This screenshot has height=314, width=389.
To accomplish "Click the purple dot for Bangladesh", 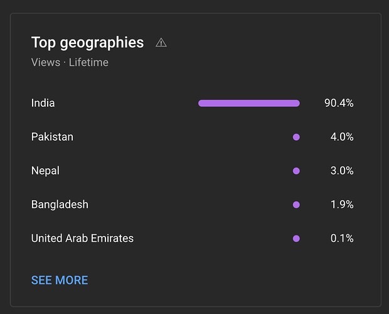I will [296, 205].
